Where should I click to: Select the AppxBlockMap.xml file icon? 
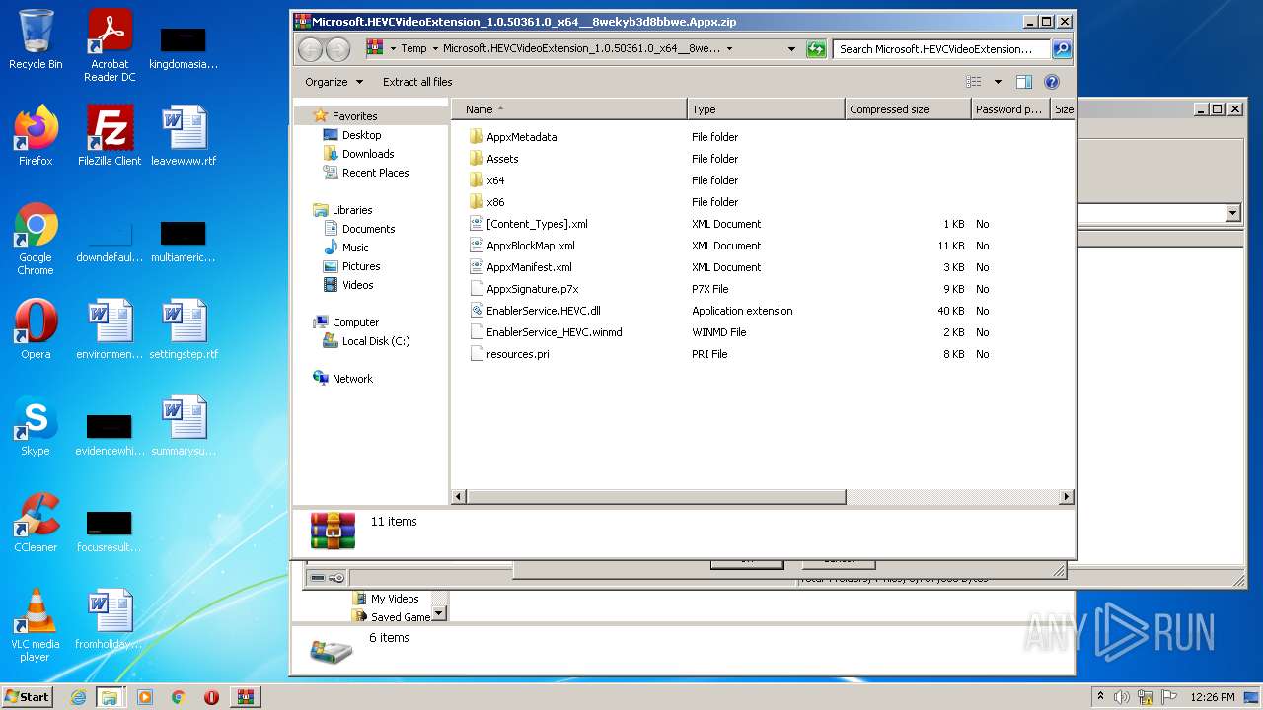pos(476,246)
